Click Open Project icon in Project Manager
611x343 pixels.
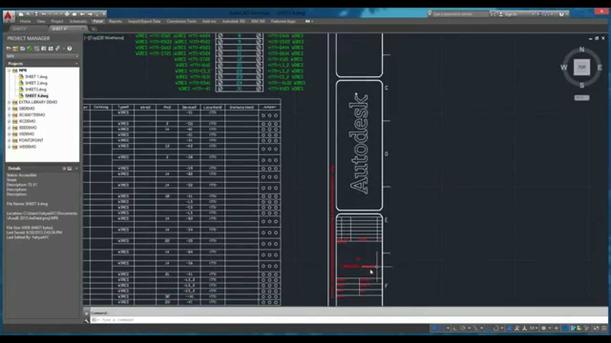point(9,48)
